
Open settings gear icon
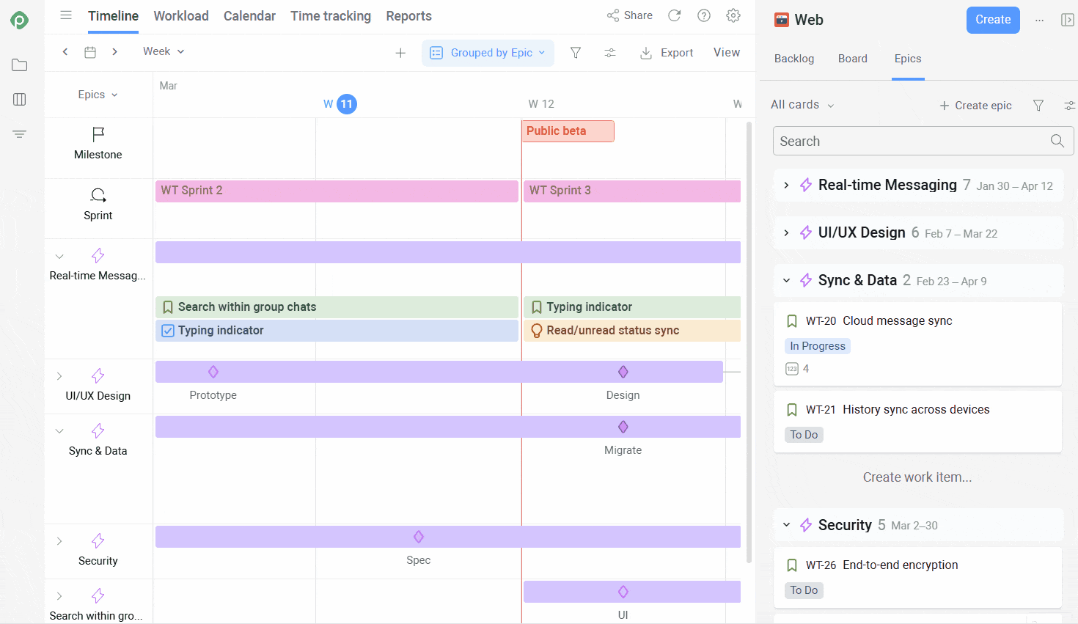click(733, 15)
